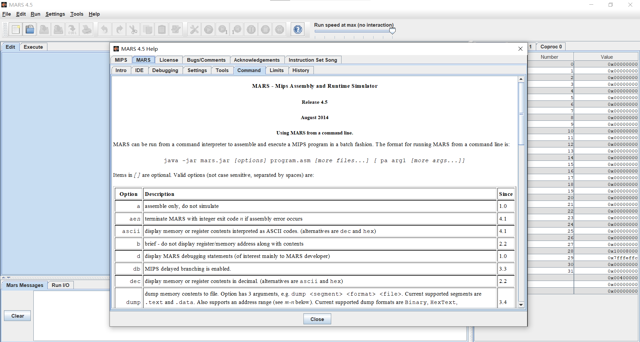
Task: Switch to the MIPS help tab
Action: coord(121,60)
